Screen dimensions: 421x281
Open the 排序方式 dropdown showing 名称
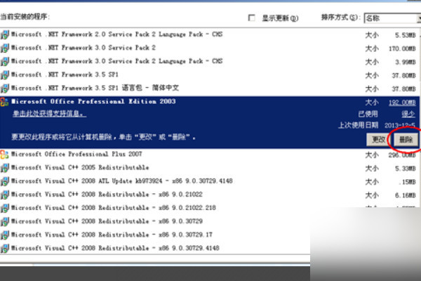pyautogui.click(x=392, y=18)
